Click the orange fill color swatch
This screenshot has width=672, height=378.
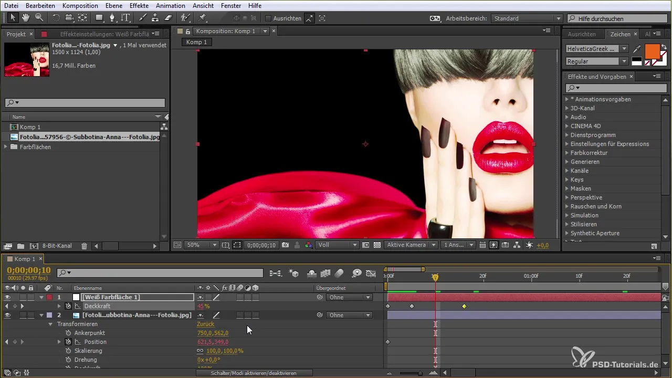tap(652, 51)
